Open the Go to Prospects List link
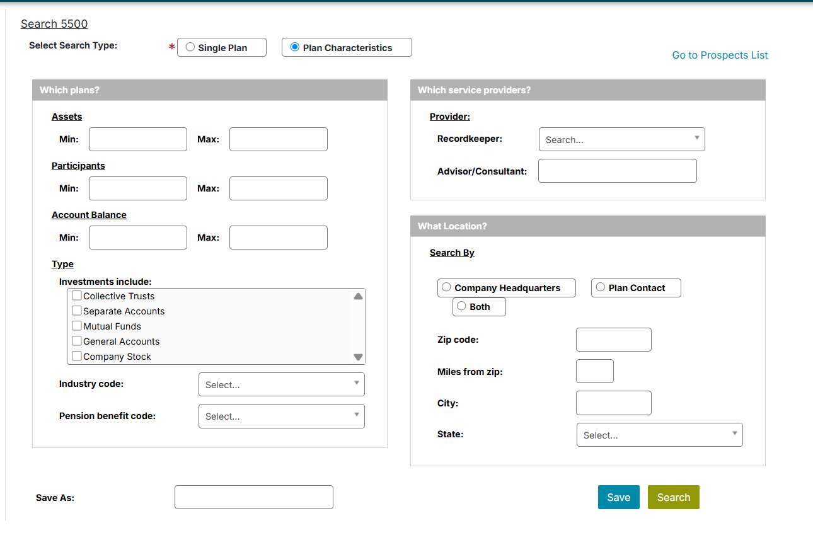The height and width of the screenshot is (557, 813). [720, 55]
